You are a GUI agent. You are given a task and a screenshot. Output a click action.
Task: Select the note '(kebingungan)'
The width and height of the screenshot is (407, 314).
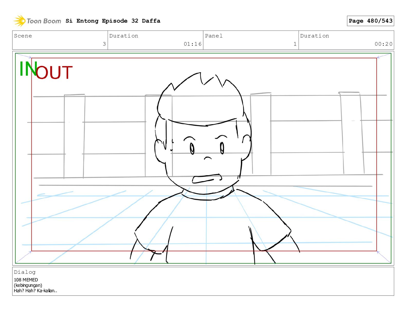pyautogui.click(x=28, y=285)
